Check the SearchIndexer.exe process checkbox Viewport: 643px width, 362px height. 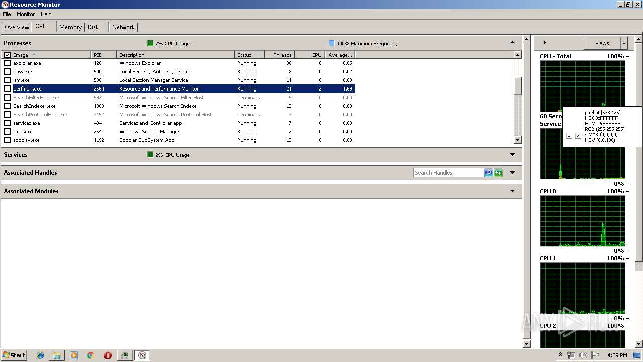coord(7,106)
